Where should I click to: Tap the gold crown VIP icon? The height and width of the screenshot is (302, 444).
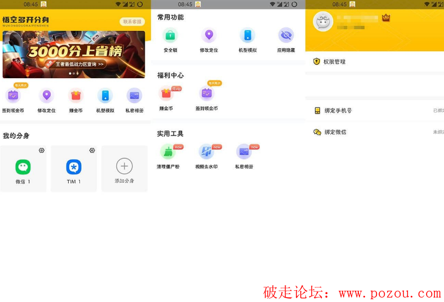386,18
